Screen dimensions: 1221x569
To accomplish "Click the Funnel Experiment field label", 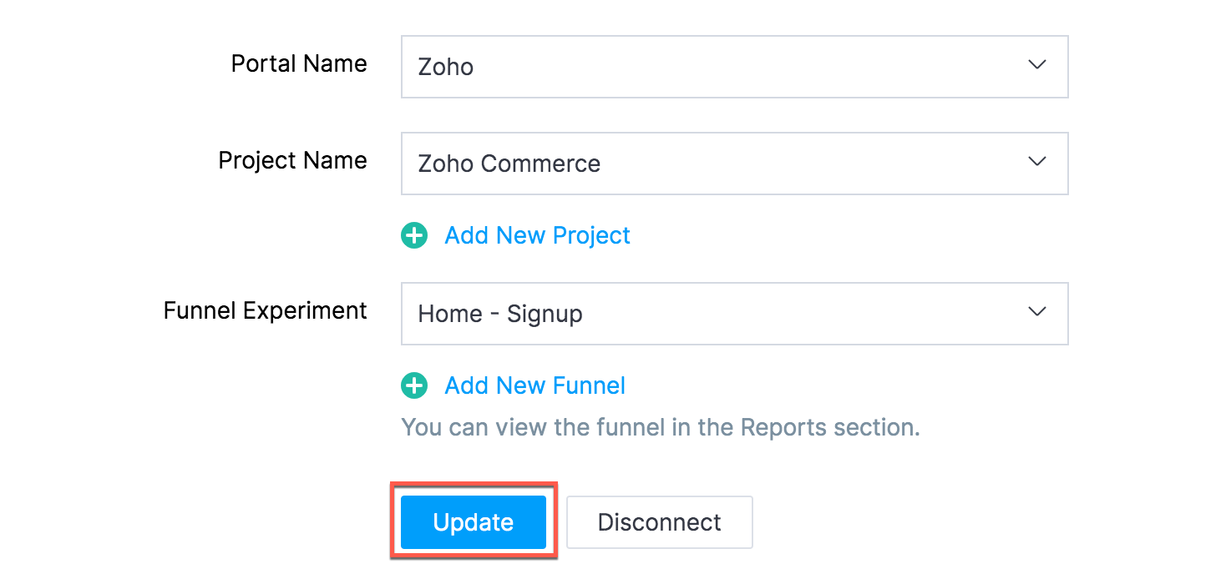I will click(265, 311).
